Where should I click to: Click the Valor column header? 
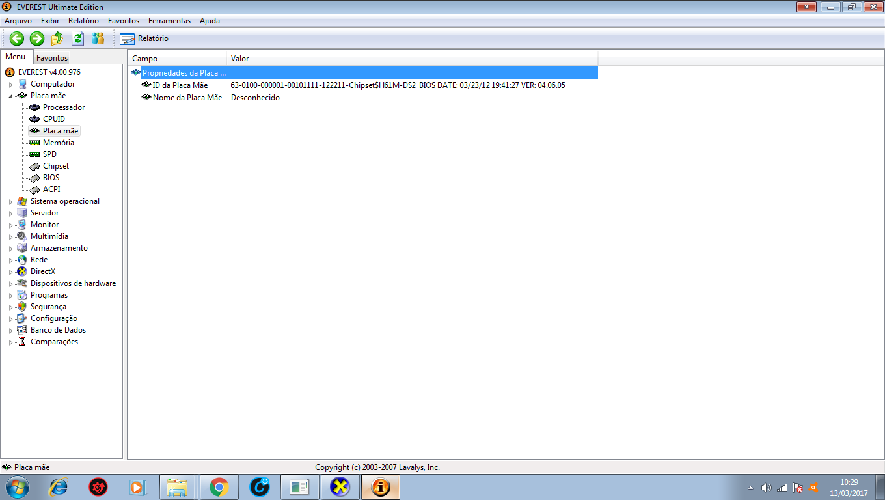(412, 59)
